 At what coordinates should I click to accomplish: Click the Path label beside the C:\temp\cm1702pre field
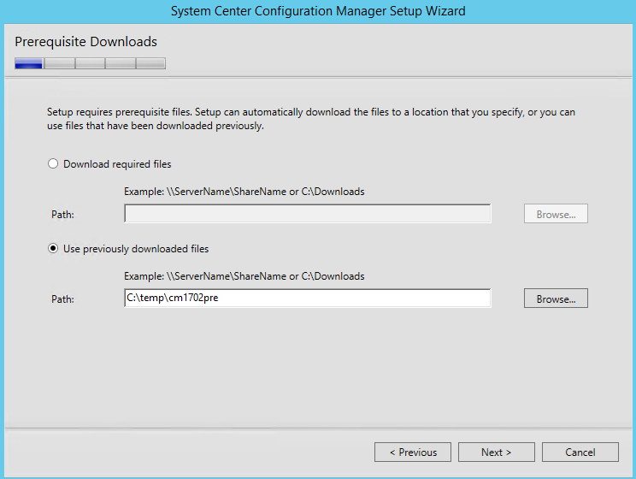click(x=63, y=299)
